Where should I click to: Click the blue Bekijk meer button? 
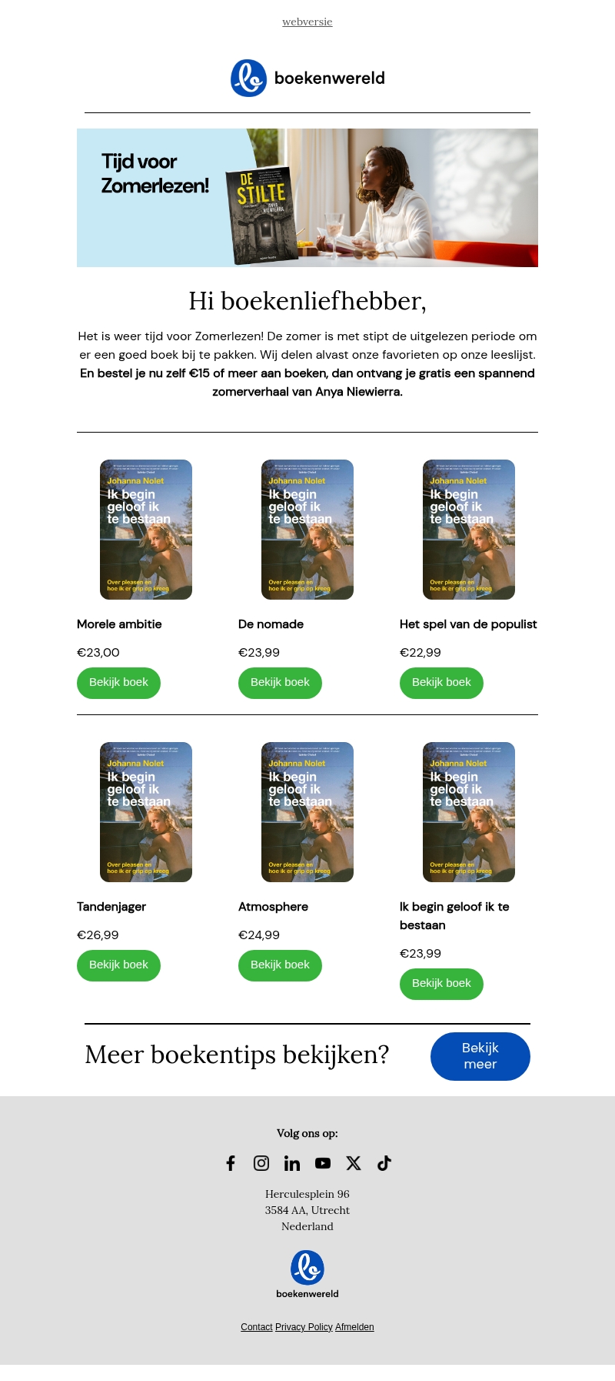point(480,1056)
